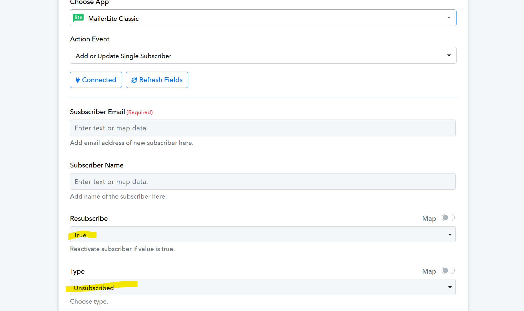Screen dimensions: 524x311
Task: Open the Type dropdown set to Unsubscribed
Action: (263, 287)
